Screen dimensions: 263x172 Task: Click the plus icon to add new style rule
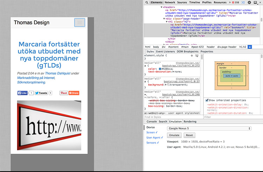click(192, 56)
